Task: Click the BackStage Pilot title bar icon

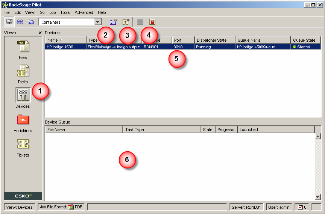Action: (5, 5)
